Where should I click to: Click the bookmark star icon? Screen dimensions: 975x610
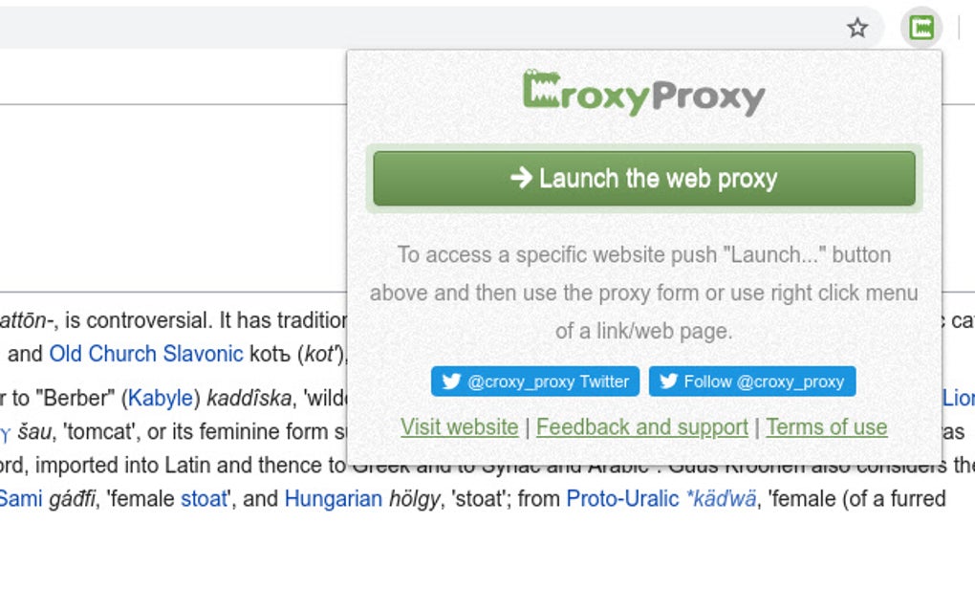tap(857, 29)
